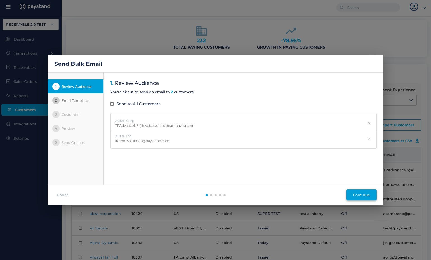Click the EMAIL column header
Image resolution: width=431 pixels, height=260 pixels.
[390, 155]
